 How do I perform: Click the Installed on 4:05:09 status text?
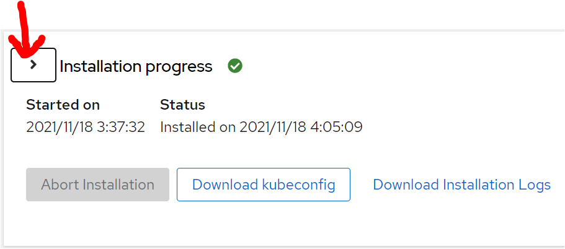pos(261,127)
